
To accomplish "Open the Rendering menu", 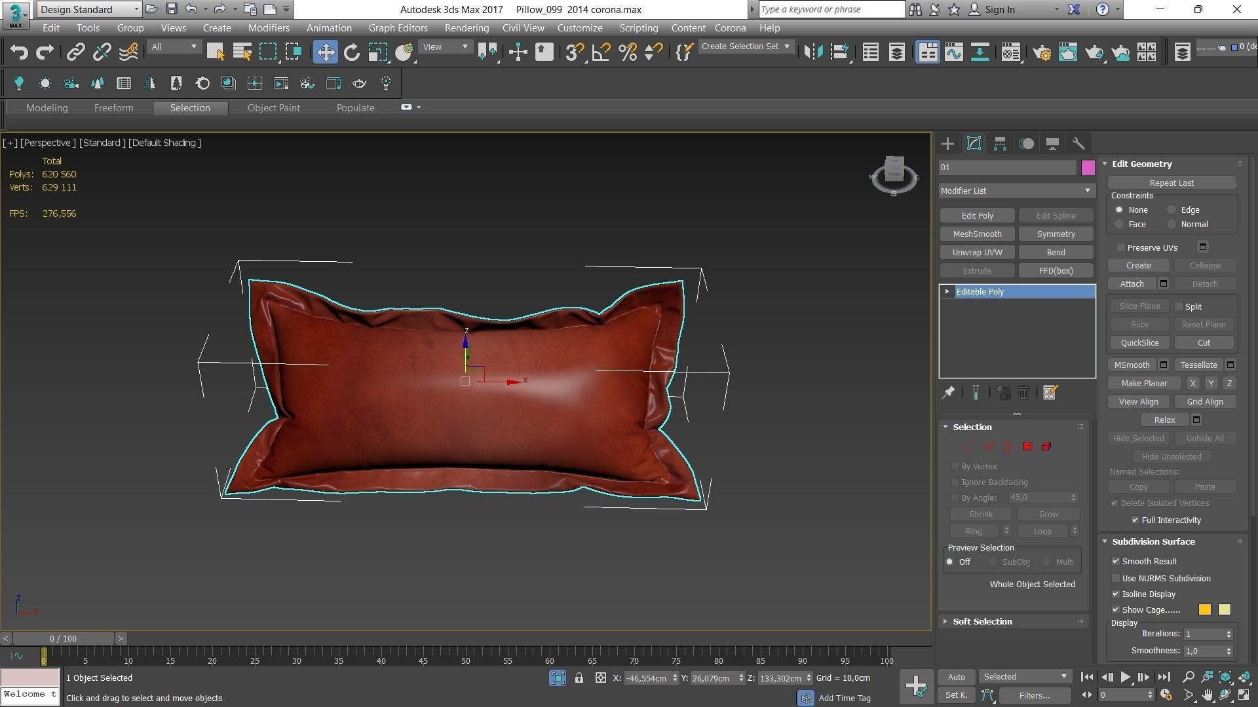I will pyautogui.click(x=467, y=28).
